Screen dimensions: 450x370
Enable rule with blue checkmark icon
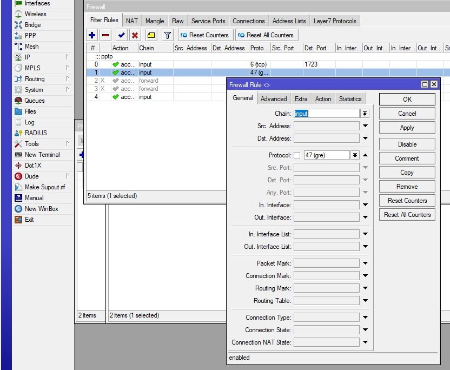pyautogui.click(x=121, y=35)
